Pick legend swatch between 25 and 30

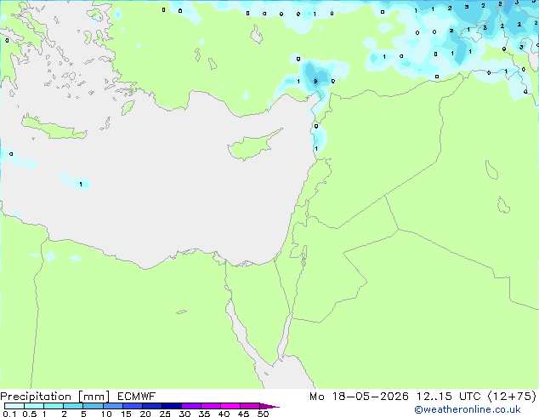pos(171,406)
